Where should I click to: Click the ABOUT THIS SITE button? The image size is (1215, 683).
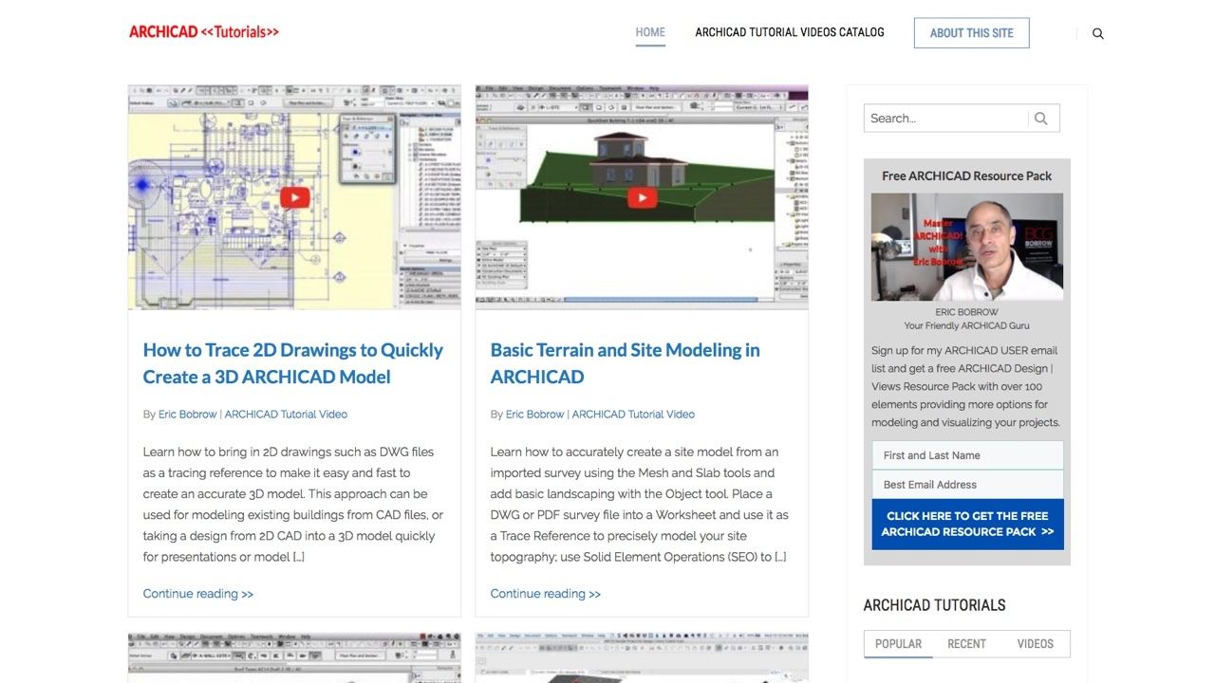(972, 32)
